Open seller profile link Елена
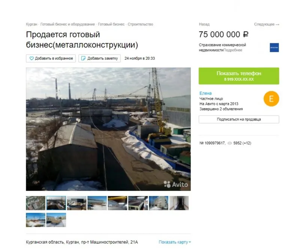Viewport: 285px width, 249px height. [x=205, y=93]
